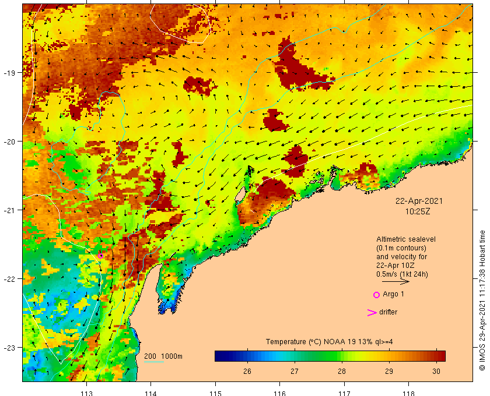Click the cyan 200 1000m isobath legend line

[154, 362]
